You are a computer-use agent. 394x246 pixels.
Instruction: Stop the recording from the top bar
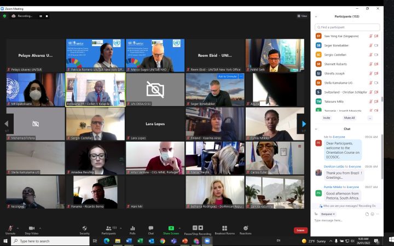pos(47,16)
